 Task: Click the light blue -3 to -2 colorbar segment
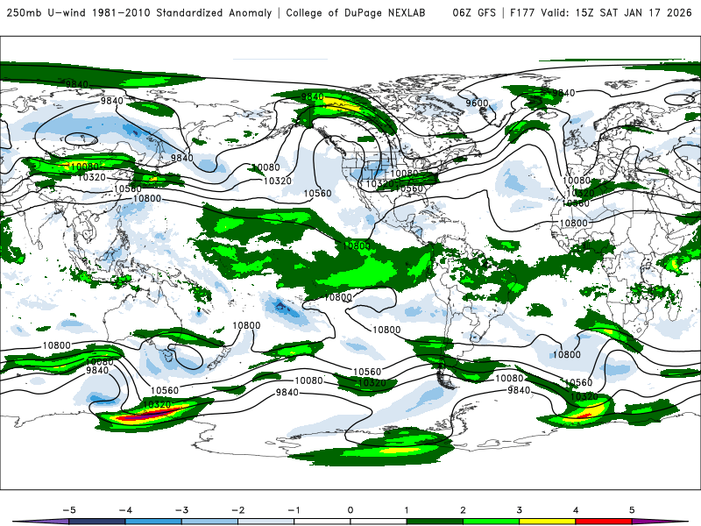(x=209, y=522)
